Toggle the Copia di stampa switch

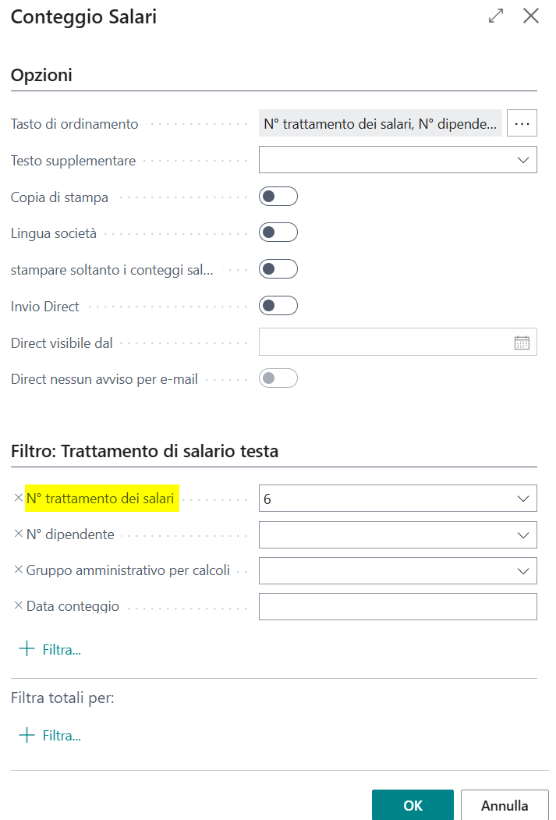278,197
